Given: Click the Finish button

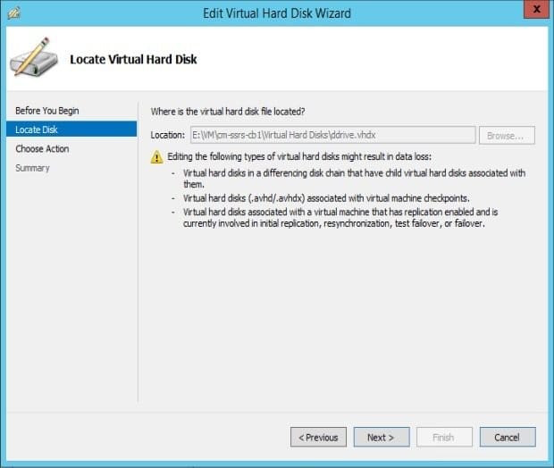Looking at the screenshot, I should pos(444,438).
